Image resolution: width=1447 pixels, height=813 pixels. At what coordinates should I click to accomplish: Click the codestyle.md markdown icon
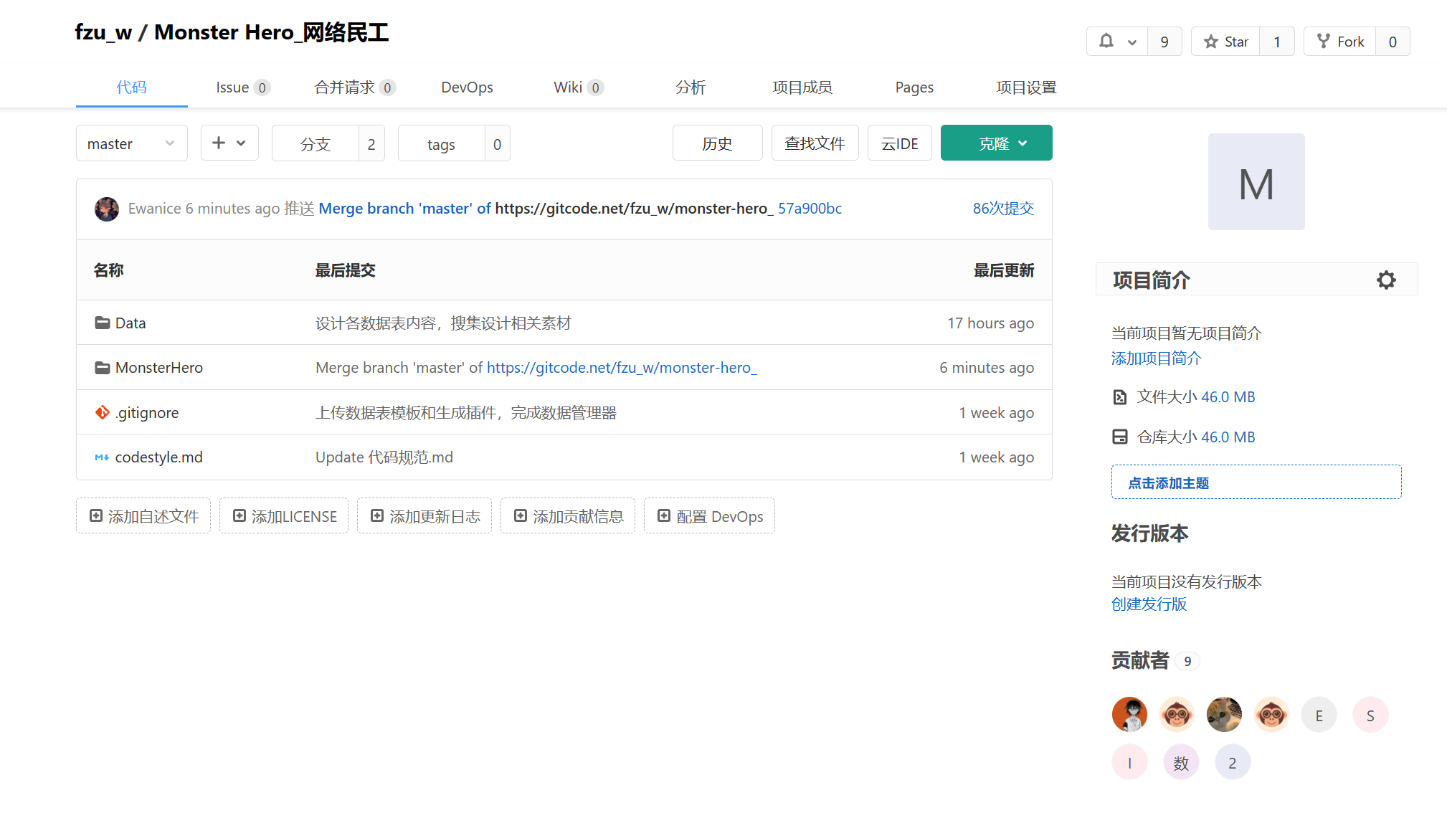(102, 457)
